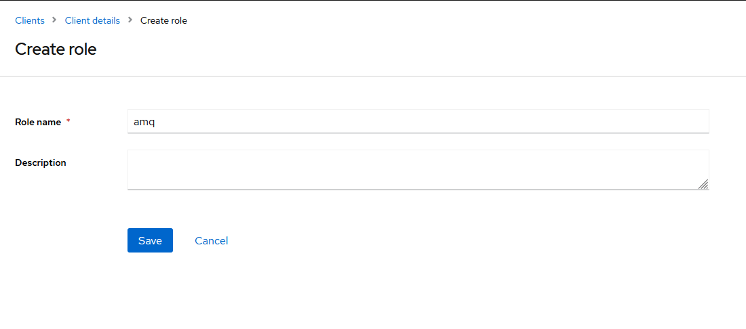
Task: Click the divider line under the heading
Action: point(373,76)
